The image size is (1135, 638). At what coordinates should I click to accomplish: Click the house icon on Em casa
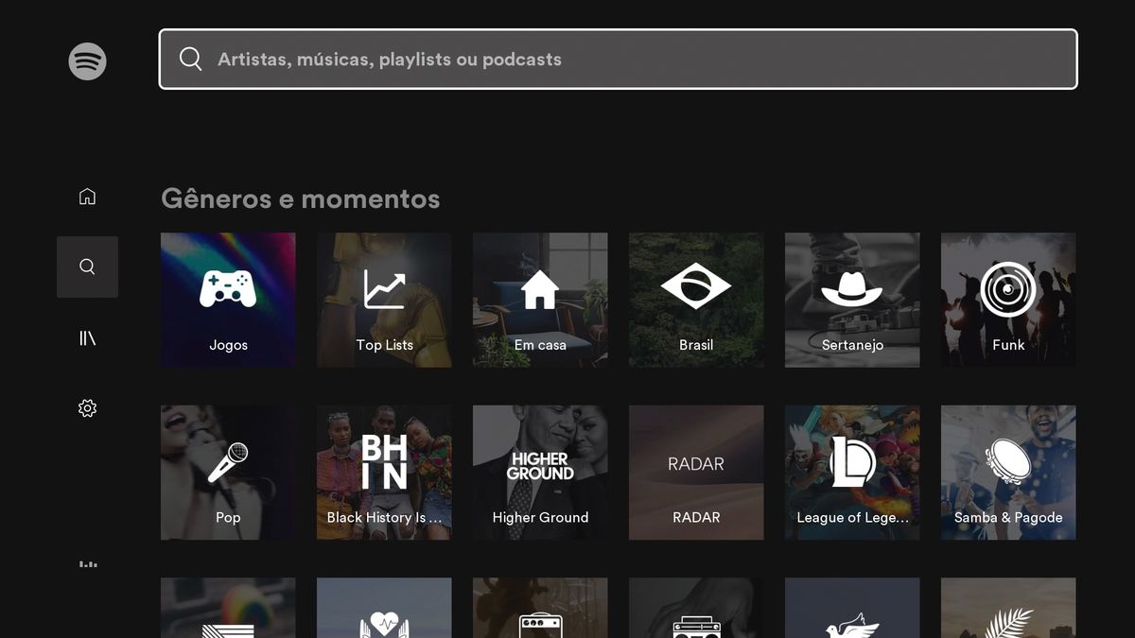[539, 288]
